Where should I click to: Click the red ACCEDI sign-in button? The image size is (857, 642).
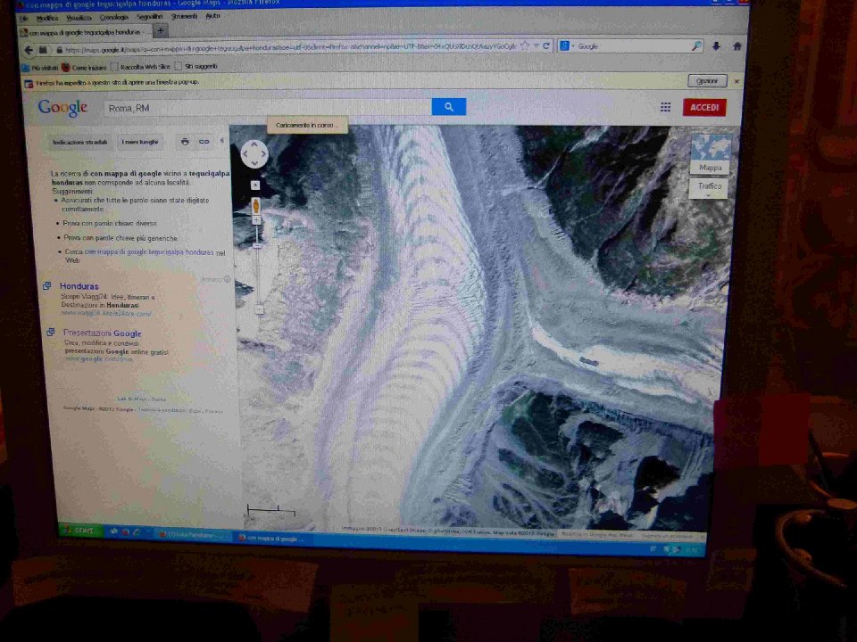pos(704,107)
